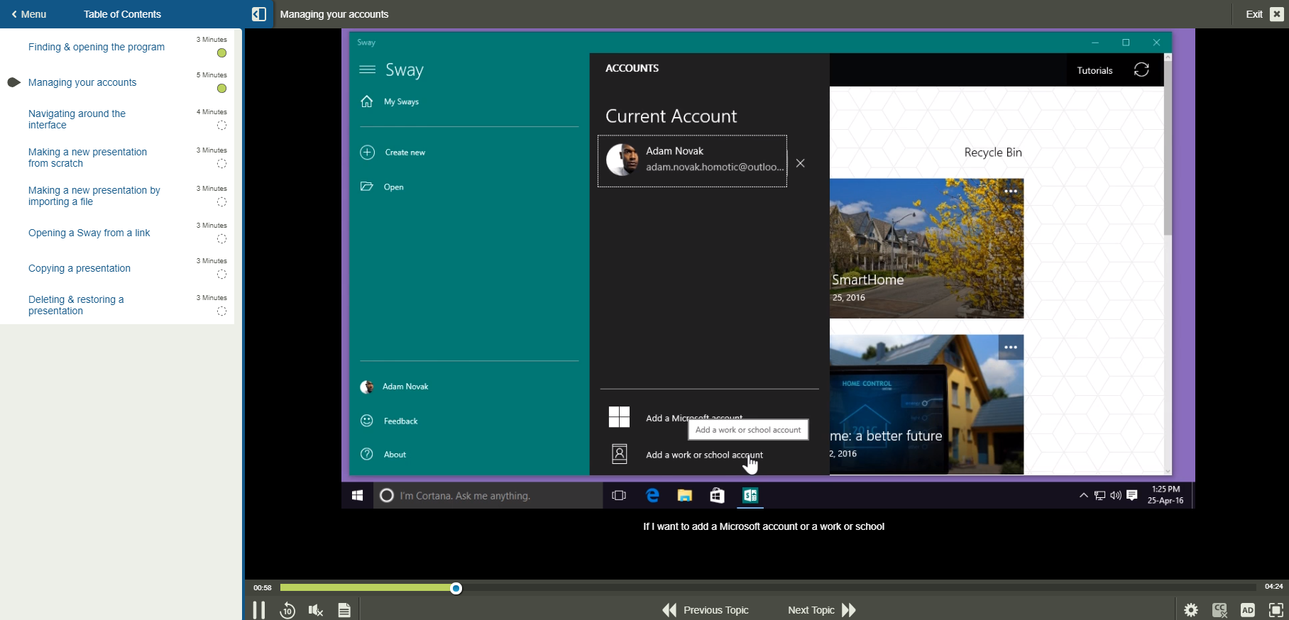Image resolution: width=1289 pixels, height=620 pixels.
Task: Open the volume tray icon
Action: click(x=1116, y=496)
